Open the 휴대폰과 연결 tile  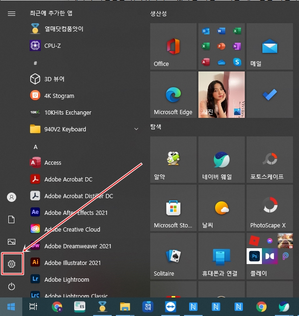[222, 256]
